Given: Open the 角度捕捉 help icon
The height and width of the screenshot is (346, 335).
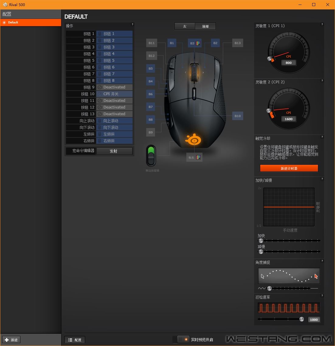Looking at the screenshot, I should tap(322, 261).
